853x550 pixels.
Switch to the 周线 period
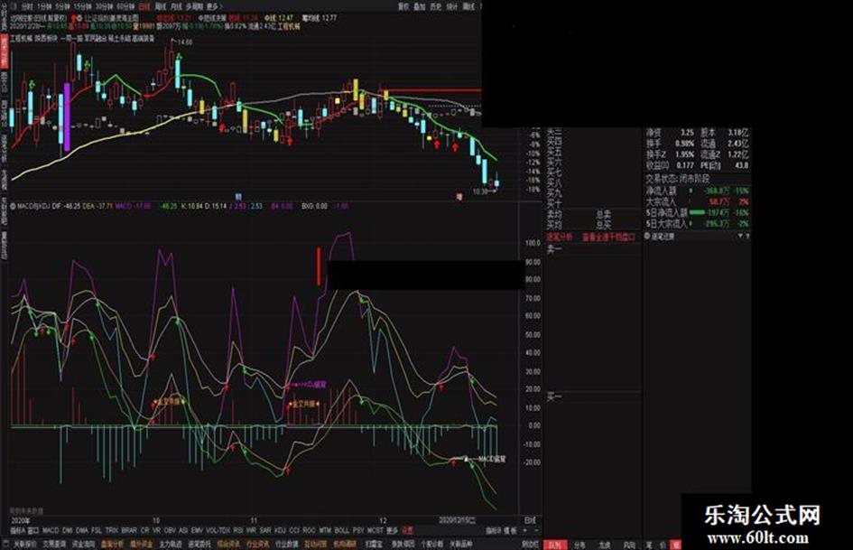pyautogui.click(x=161, y=7)
